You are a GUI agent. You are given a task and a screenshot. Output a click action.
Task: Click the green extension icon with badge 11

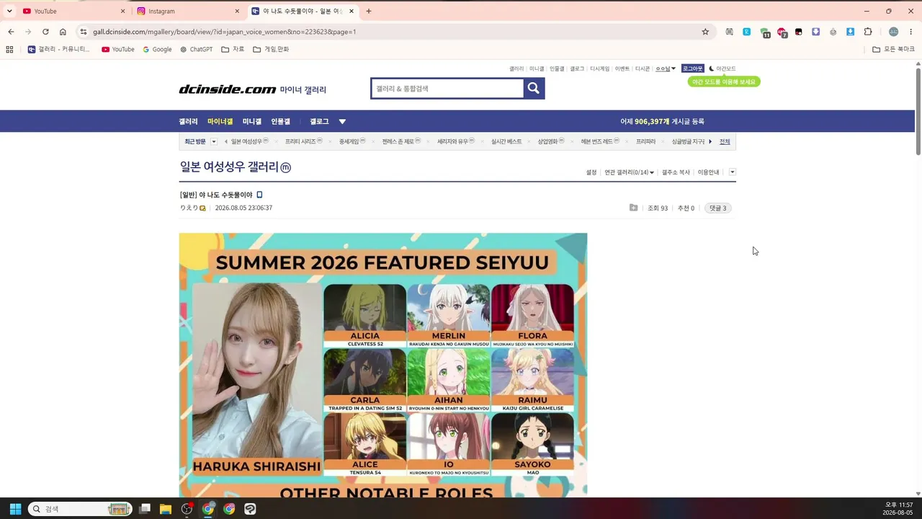(x=764, y=32)
